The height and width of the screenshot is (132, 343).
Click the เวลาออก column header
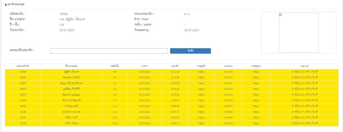229,66
